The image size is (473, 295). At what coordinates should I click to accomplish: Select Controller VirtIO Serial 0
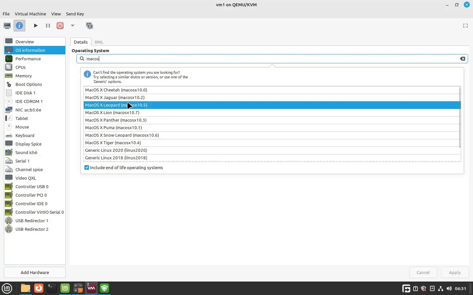coord(35,212)
